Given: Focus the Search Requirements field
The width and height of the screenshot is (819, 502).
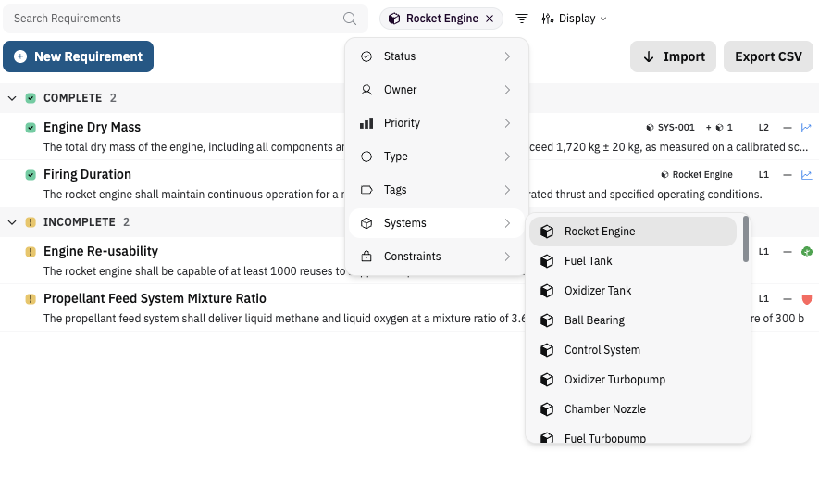Looking at the screenshot, I should 185,19.
